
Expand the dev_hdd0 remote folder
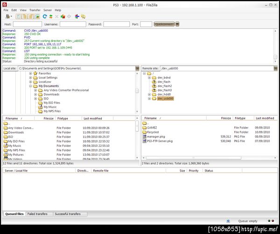149,94
